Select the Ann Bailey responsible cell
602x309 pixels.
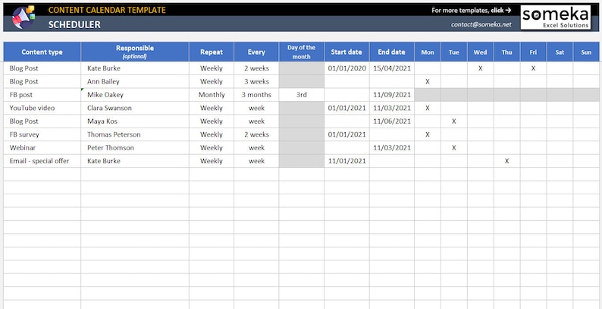[x=135, y=81]
